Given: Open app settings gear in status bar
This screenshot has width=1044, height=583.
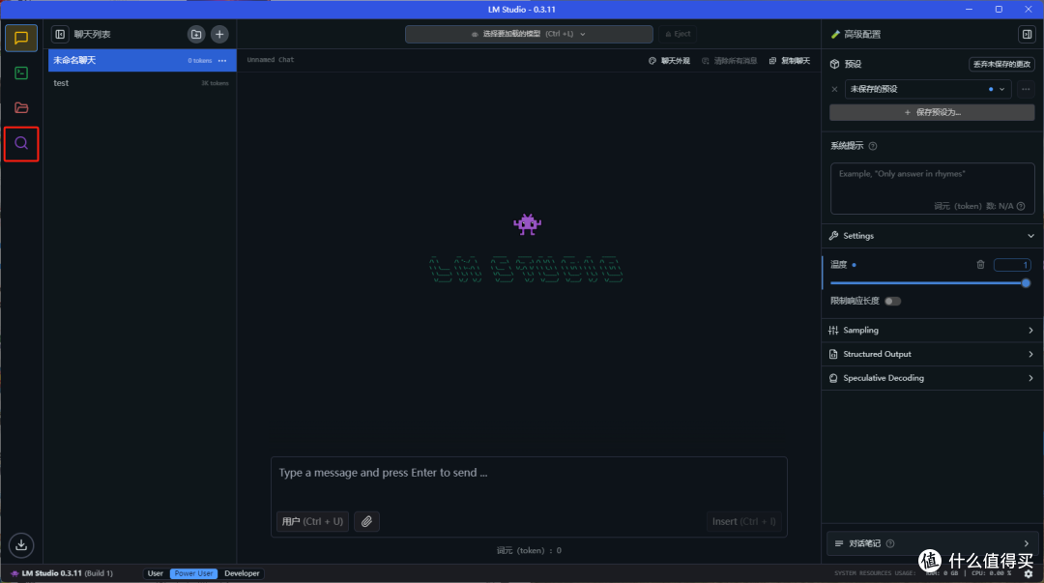Looking at the screenshot, I should pos(1029,573).
